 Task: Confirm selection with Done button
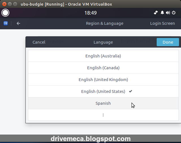tap(168, 42)
